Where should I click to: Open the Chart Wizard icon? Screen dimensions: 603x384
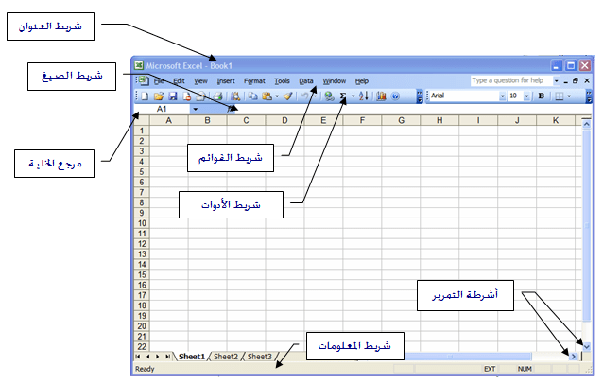click(x=381, y=96)
